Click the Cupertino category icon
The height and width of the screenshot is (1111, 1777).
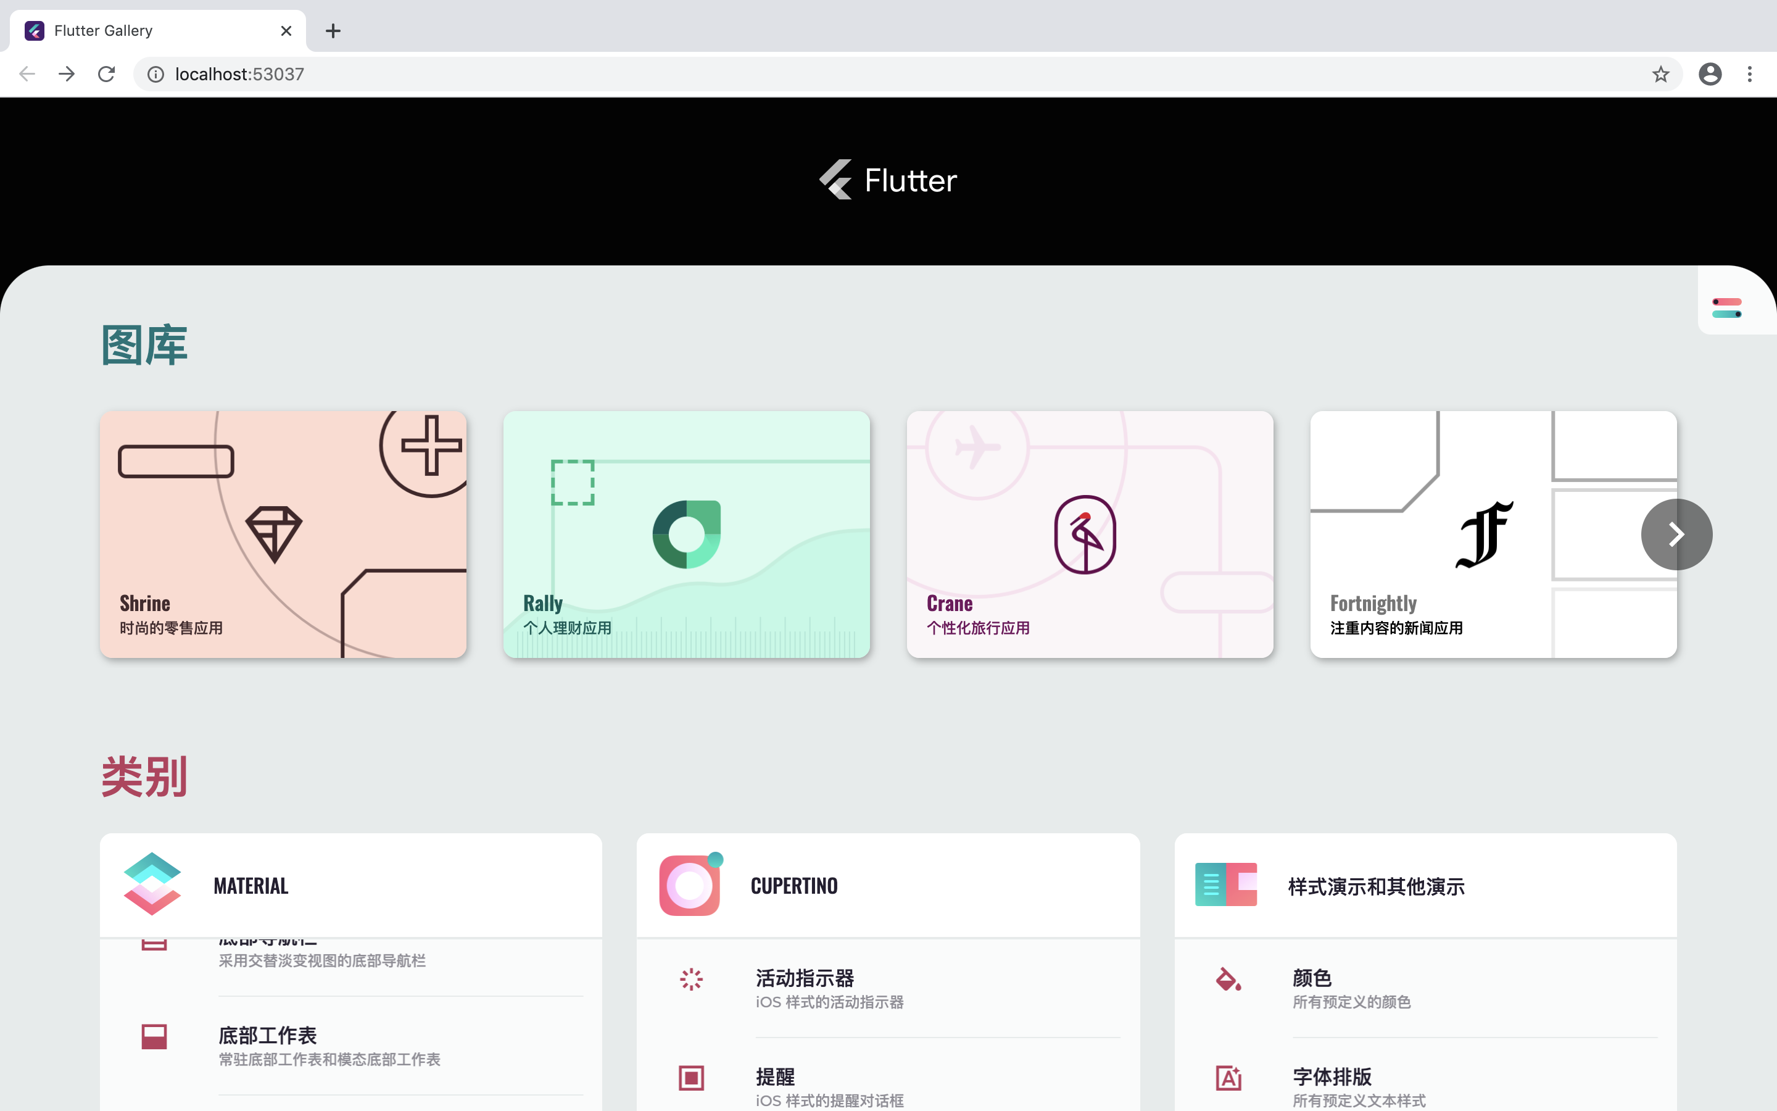coord(690,884)
